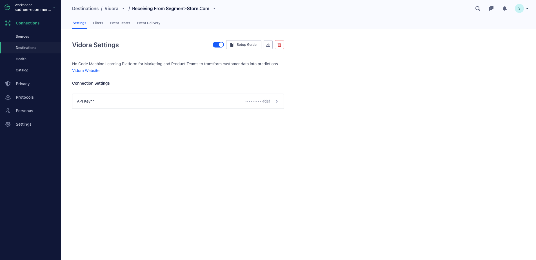Open the Setup Guide
Image resolution: width=536 pixels, height=260 pixels.
pyautogui.click(x=244, y=44)
